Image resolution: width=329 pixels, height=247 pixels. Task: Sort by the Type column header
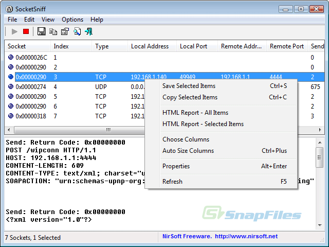coord(109,46)
